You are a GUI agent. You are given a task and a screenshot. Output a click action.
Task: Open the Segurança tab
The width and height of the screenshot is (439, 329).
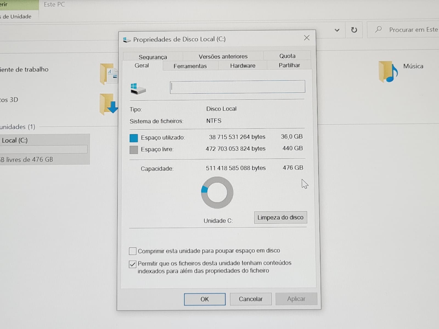153,57
